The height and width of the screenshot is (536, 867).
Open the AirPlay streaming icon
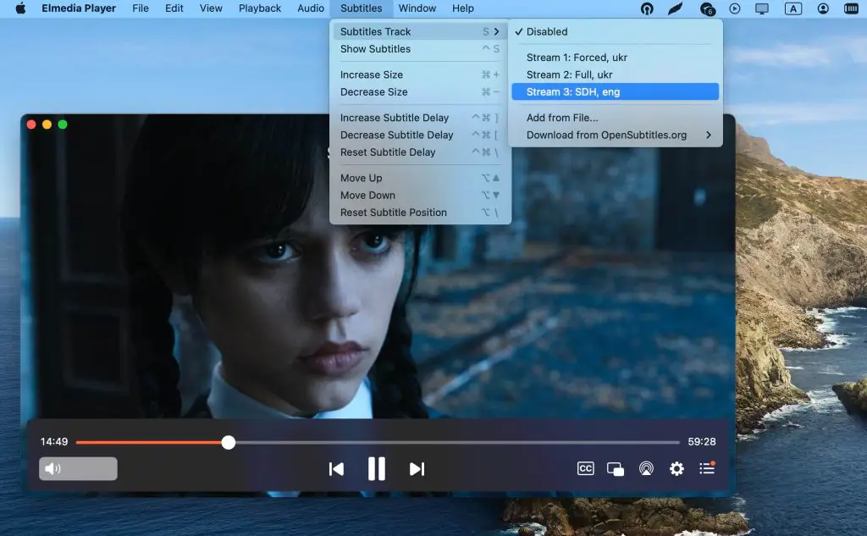click(646, 468)
